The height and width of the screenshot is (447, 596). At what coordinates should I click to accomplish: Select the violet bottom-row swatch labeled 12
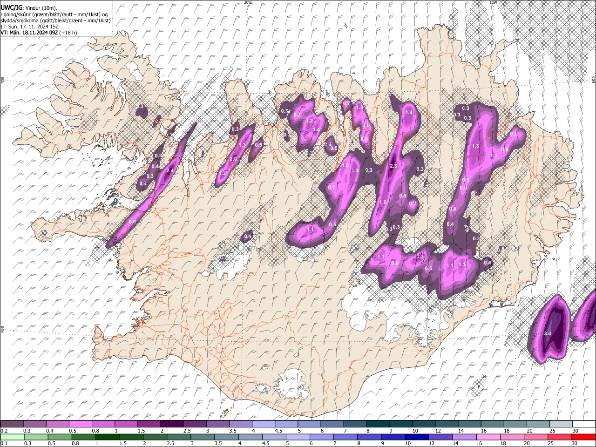click(x=440, y=437)
